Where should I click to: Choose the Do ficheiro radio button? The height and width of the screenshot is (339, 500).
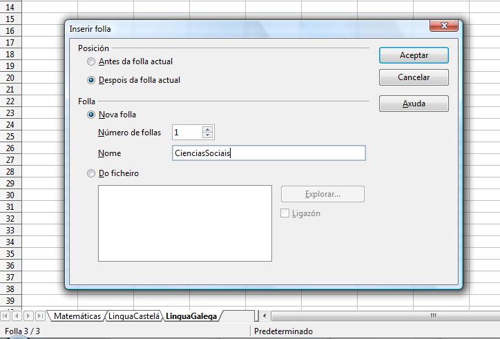point(91,173)
